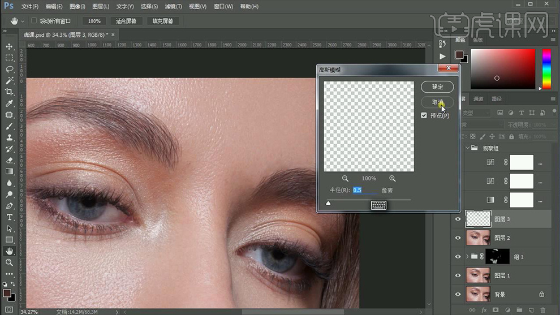
Task: Choose the Zoom magnifier tool
Action: 9,262
